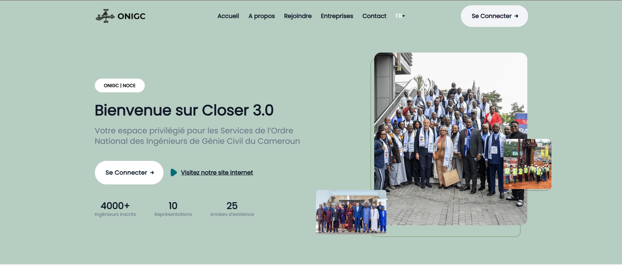Click the ONIGC logo in the header
The width and height of the screenshot is (622, 265).
tap(120, 16)
